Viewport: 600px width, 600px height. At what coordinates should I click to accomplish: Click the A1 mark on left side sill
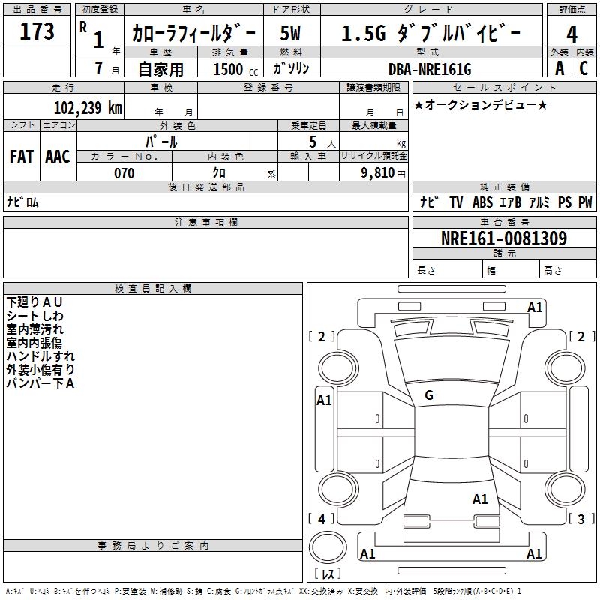coord(324,400)
